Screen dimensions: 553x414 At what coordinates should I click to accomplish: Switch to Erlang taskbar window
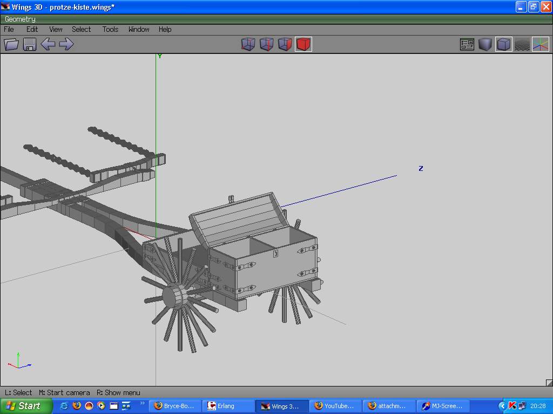pyautogui.click(x=227, y=406)
